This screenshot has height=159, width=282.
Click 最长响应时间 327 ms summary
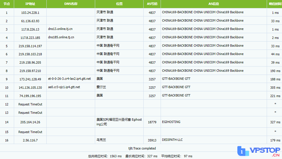coord(141,156)
